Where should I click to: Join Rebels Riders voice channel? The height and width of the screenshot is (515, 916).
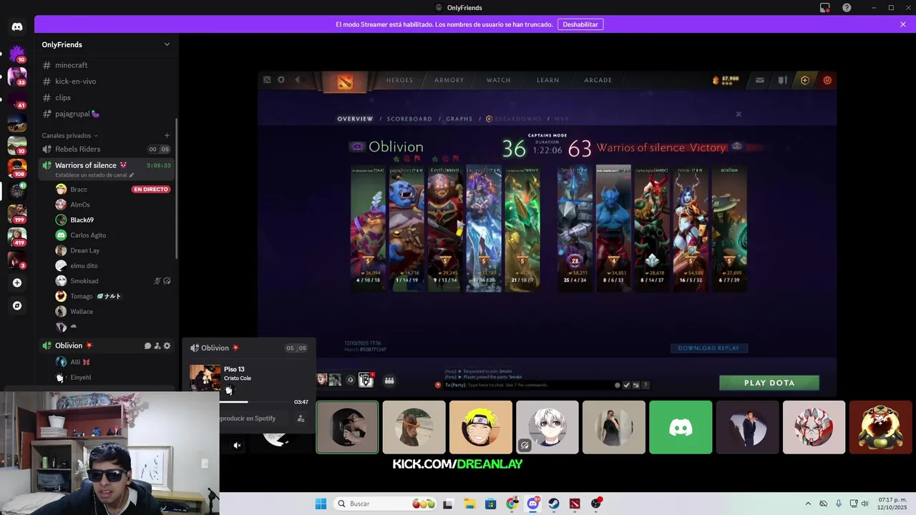click(x=106, y=149)
